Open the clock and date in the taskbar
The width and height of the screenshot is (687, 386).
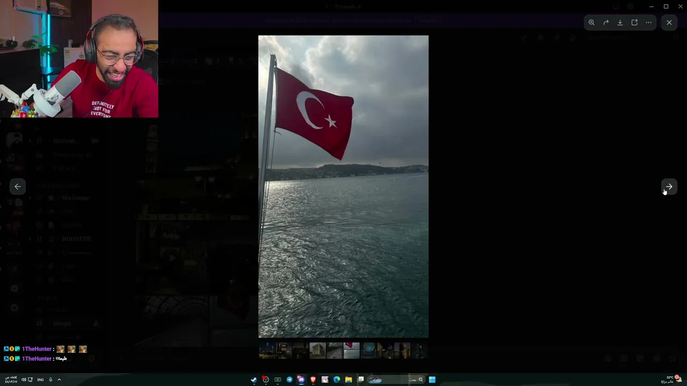click(x=11, y=380)
